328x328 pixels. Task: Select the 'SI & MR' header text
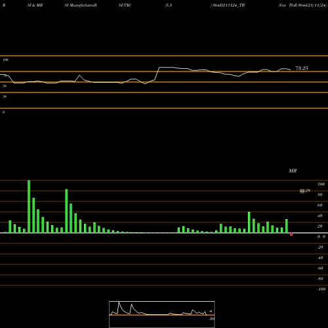point(35,5)
